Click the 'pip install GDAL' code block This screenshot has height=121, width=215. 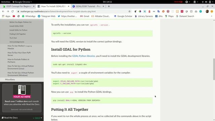(x=102, y=100)
